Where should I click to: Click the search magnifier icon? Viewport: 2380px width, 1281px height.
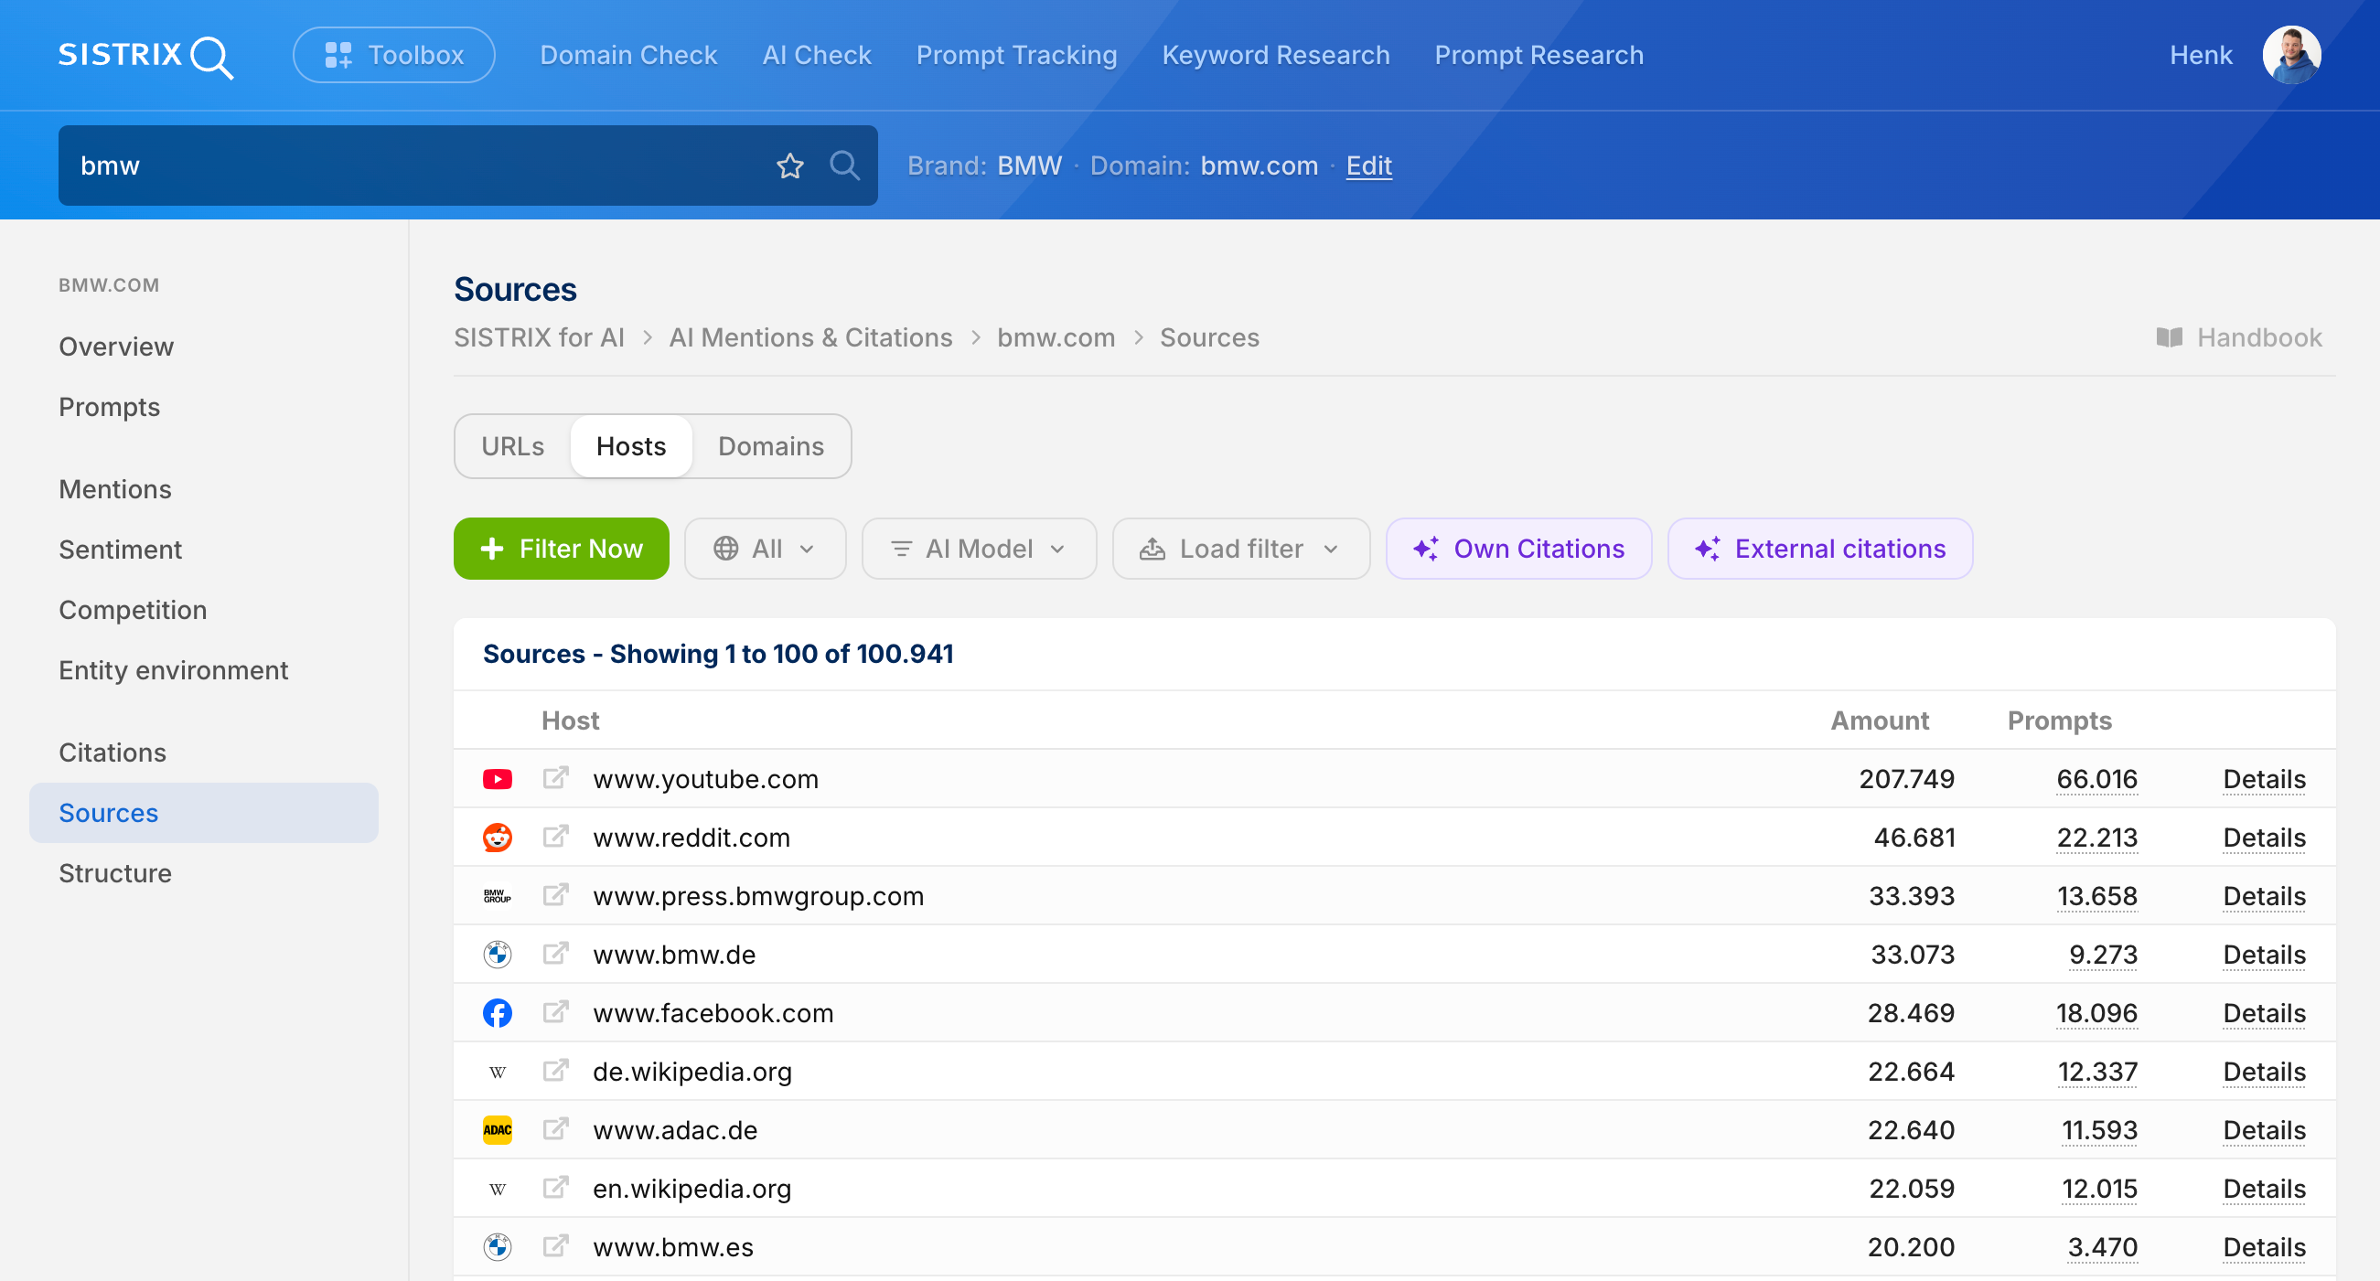tap(844, 165)
